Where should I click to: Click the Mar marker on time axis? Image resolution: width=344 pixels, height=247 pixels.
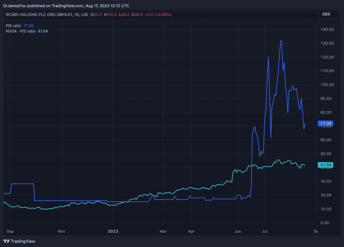pyautogui.click(x=163, y=230)
